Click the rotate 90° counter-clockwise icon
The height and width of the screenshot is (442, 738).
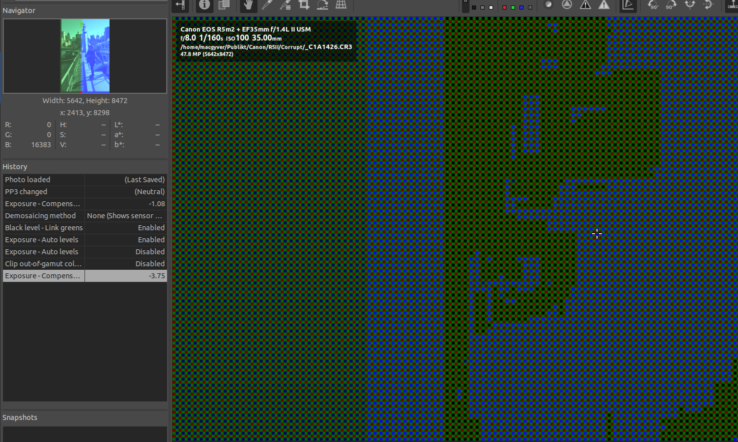(652, 7)
